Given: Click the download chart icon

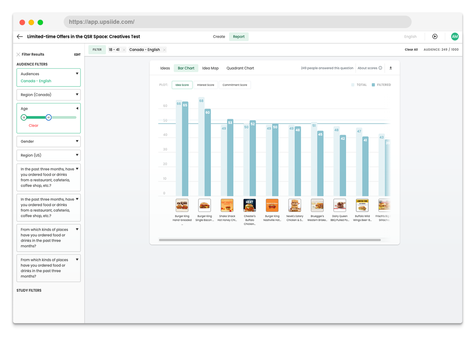Looking at the screenshot, I should (390, 68).
